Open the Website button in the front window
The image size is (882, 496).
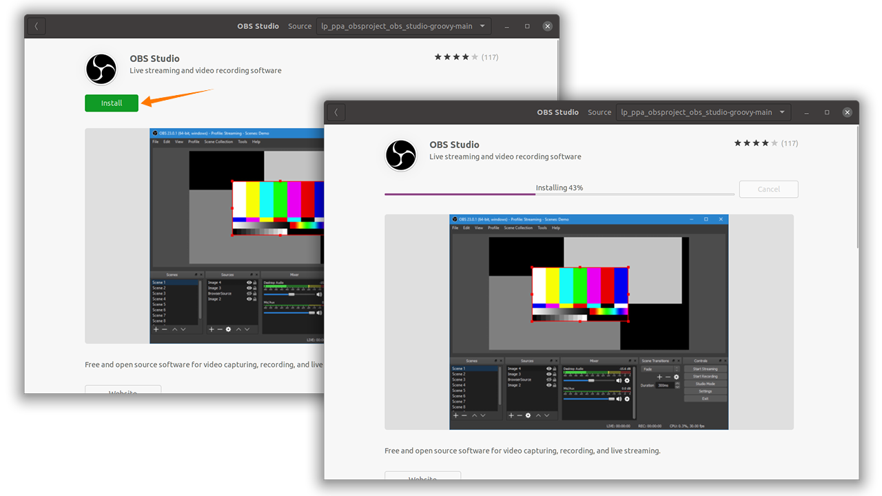(x=422, y=476)
